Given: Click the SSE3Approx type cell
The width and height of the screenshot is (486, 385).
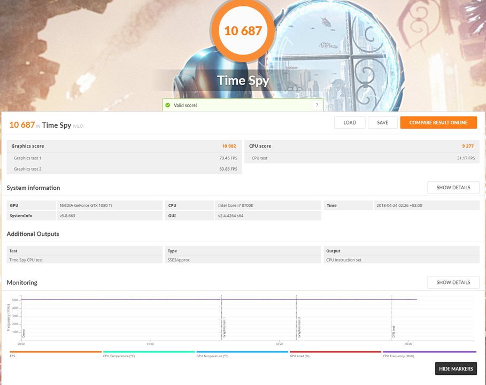Looking at the screenshot, I should pos(243,260).
